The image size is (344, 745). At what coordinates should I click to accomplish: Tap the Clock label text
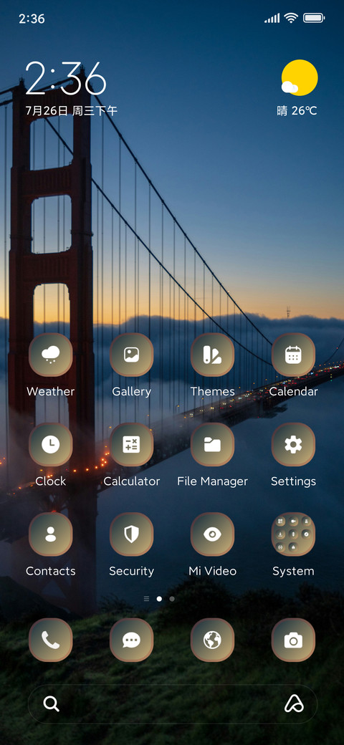tap(50, 481)
